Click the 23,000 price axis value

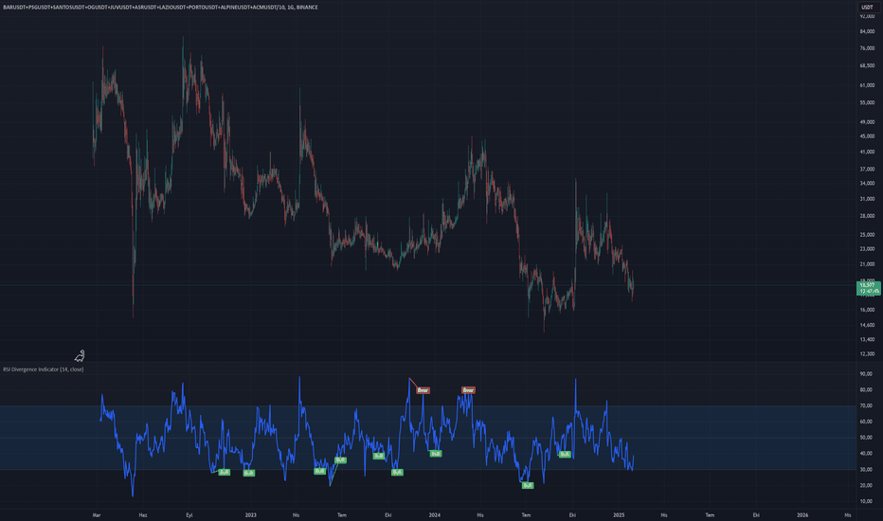[x=867, y=249]
